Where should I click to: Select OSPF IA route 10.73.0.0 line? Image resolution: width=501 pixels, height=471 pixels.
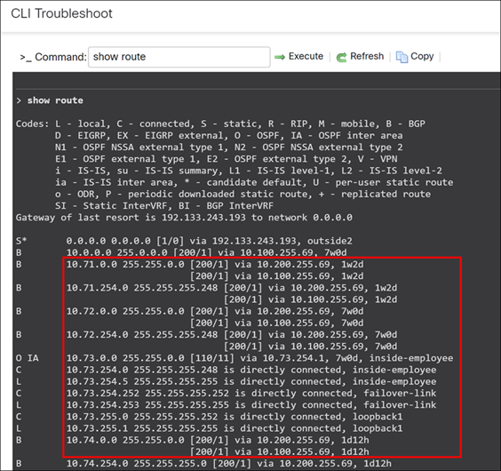tap(235, 358)
